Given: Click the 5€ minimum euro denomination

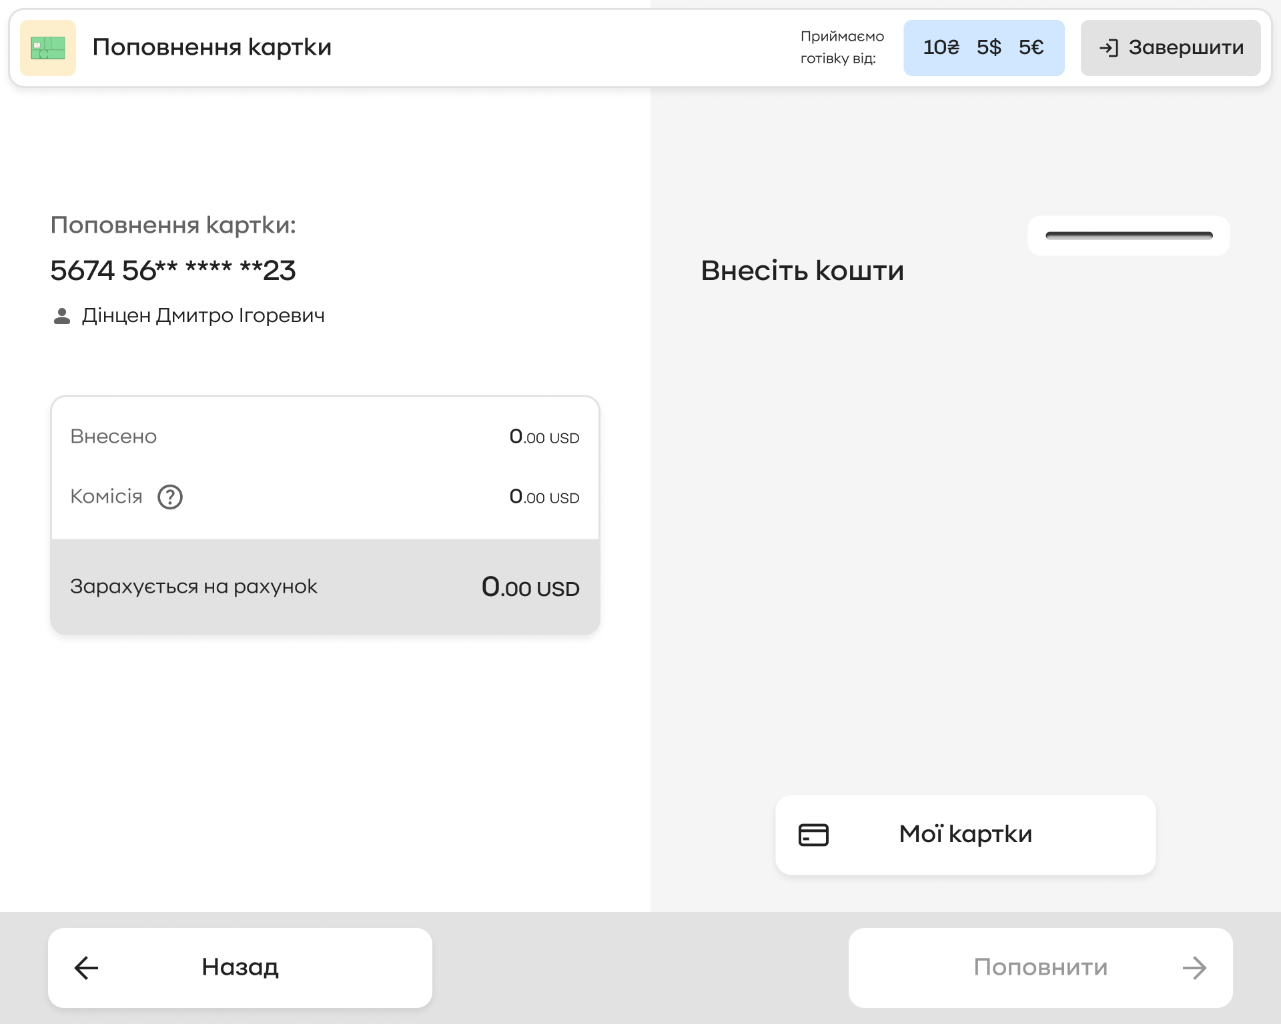Looking at the screenshot, I should click(1031, 47).
